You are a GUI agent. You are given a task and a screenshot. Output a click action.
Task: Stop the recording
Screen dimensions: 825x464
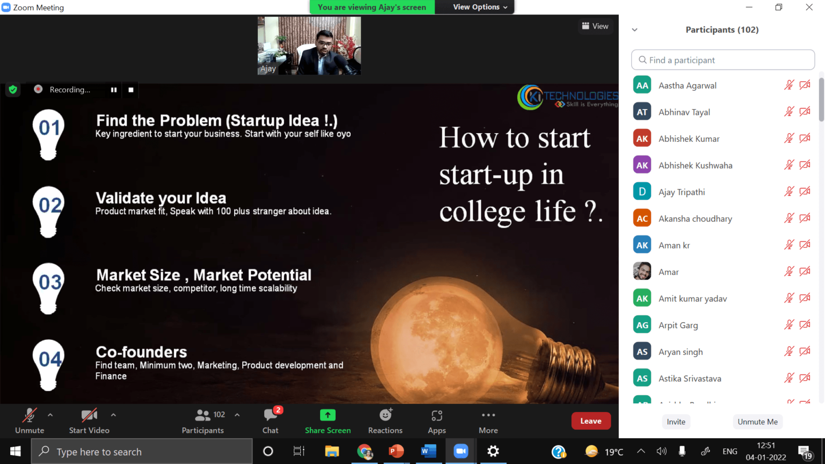(131, 90)
